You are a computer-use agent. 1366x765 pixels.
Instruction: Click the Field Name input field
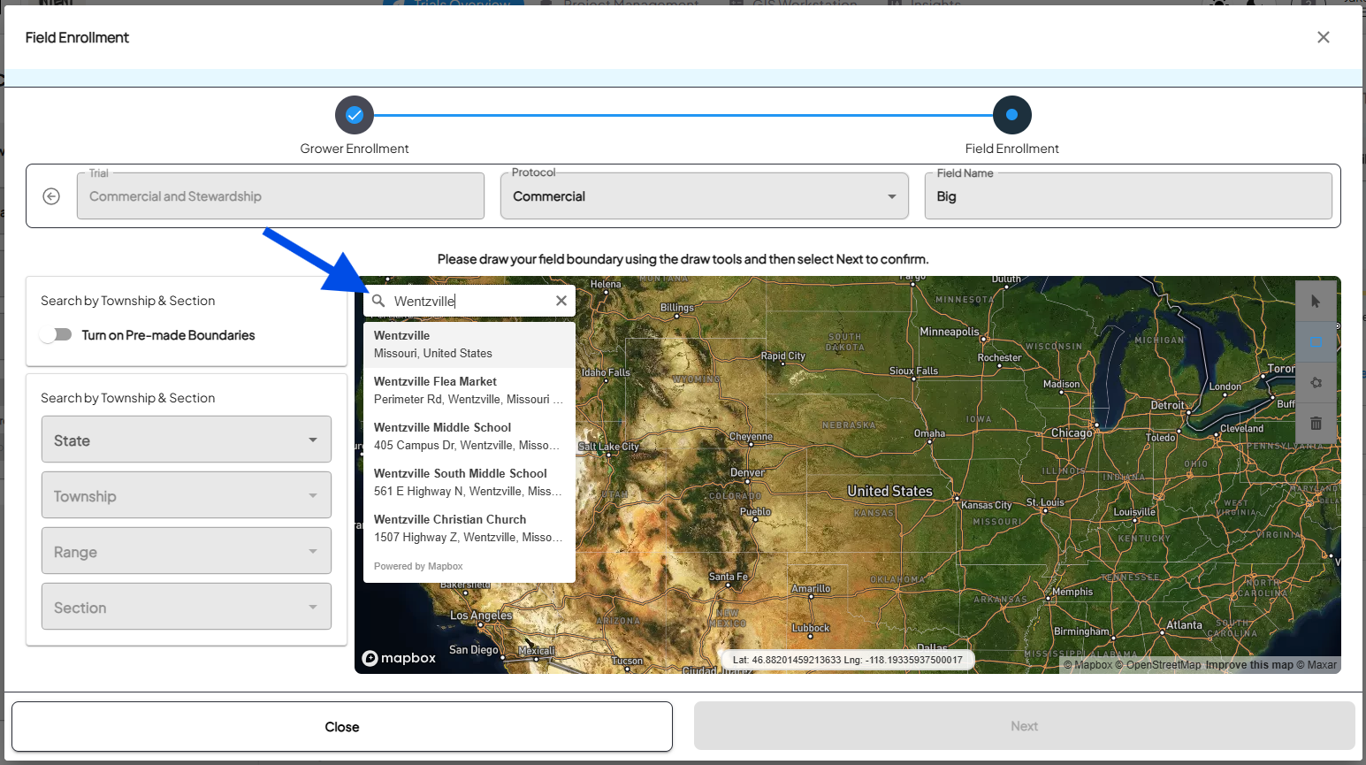pyautogui.click(x=1128, y=196)
